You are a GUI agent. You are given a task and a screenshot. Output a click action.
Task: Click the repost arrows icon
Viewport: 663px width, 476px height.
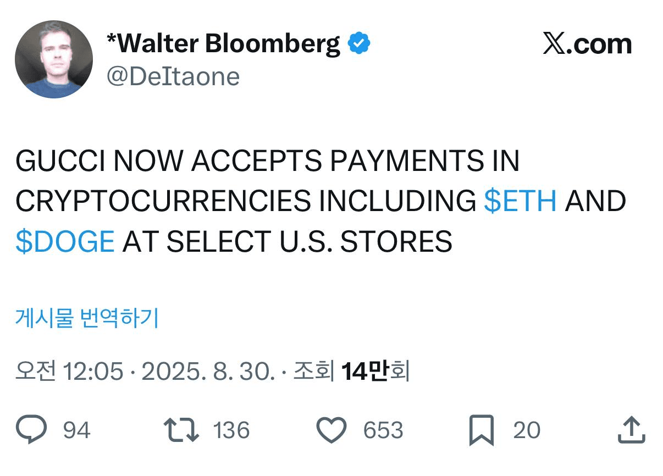[x=181, y=430]
